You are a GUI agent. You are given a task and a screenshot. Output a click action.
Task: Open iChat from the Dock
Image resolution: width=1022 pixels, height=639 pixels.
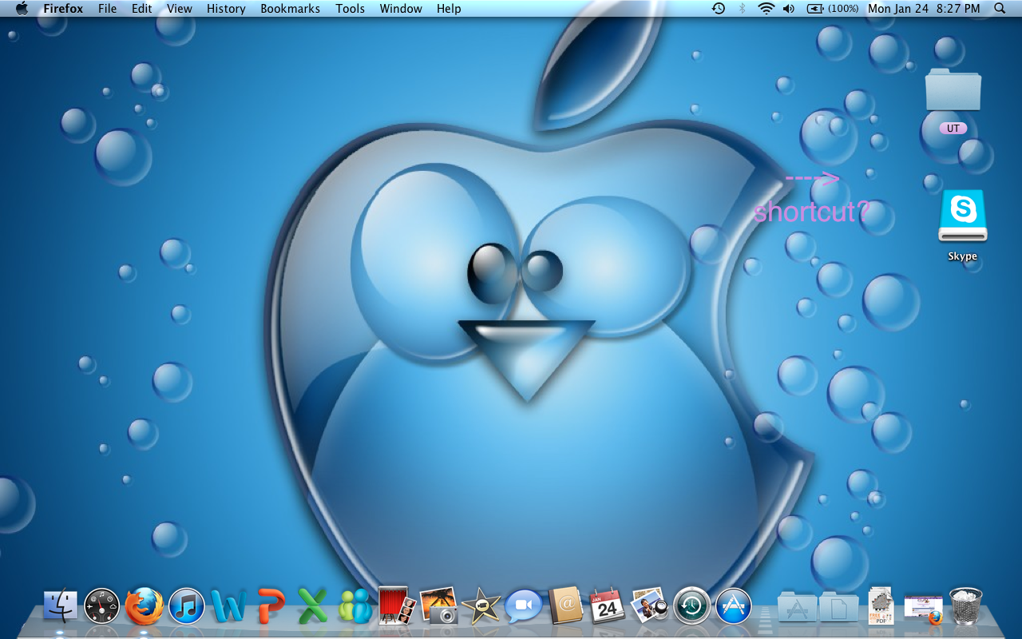(524, 606)
